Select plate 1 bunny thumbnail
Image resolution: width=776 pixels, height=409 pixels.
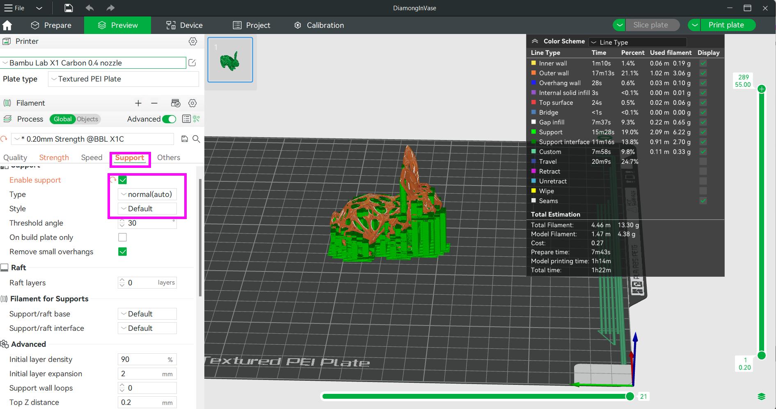pos(230,60)
